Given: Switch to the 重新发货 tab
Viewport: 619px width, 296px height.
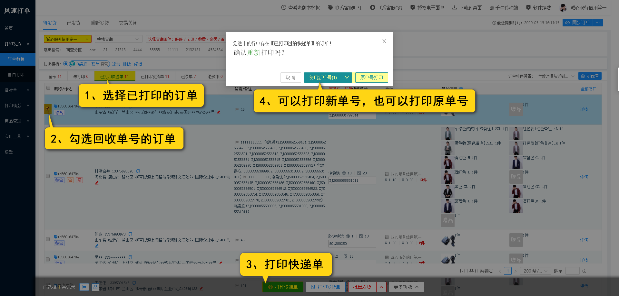Looking at the screenshot, I should (100, 23).
